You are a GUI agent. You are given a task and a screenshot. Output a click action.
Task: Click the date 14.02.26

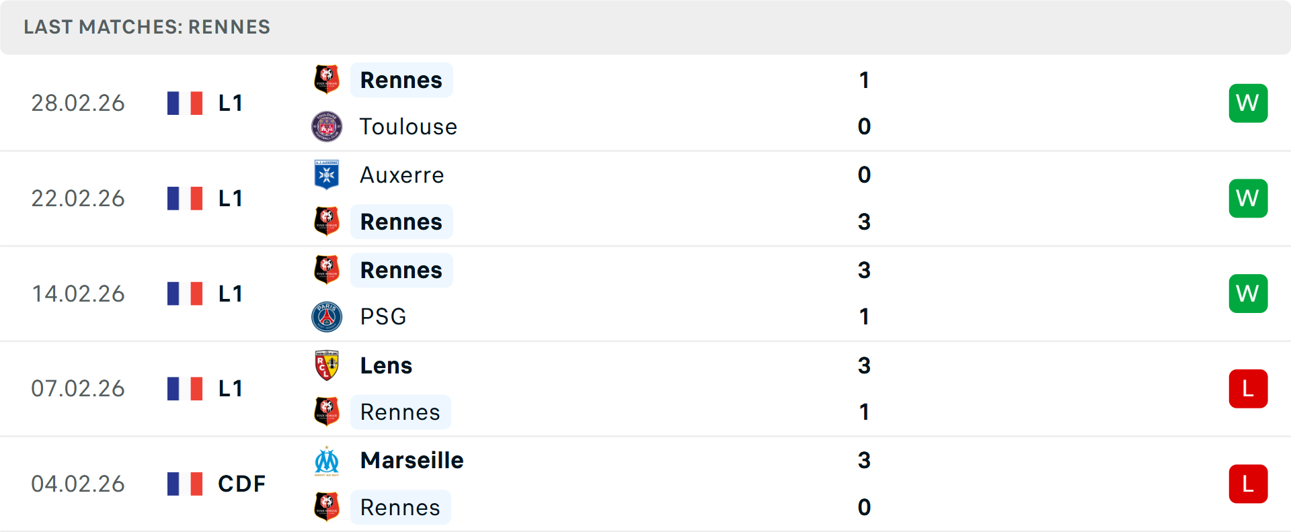coord(78,293)
